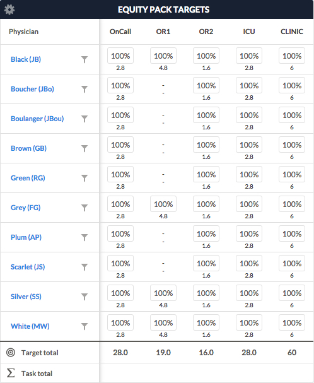
Task: Click filter icon for Silver (SS)
Action: tap(84, 297)
